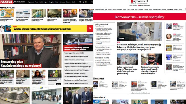Image resolution: width=186 pixels, height=104 pixels.
Task: Click the photo gallery badge on the lab photo
Action: (122, 38)
